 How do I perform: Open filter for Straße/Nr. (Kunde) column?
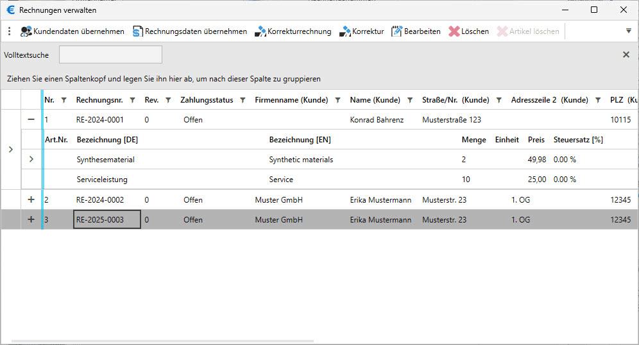coord(498,100)
